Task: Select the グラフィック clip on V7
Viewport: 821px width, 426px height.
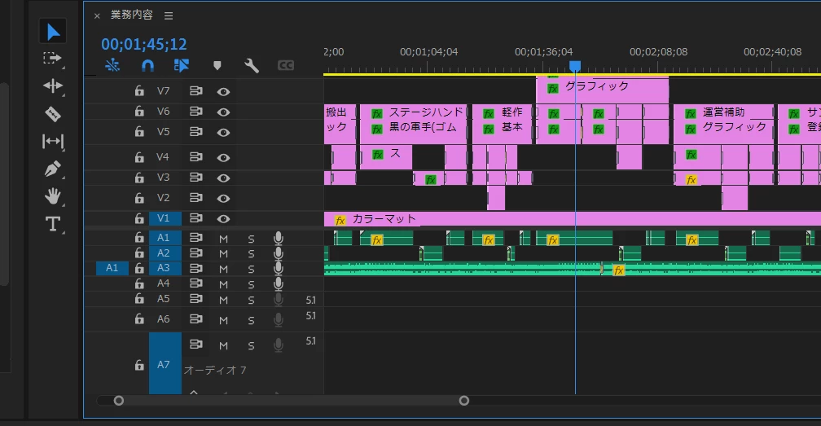Action: click(602, 90)
